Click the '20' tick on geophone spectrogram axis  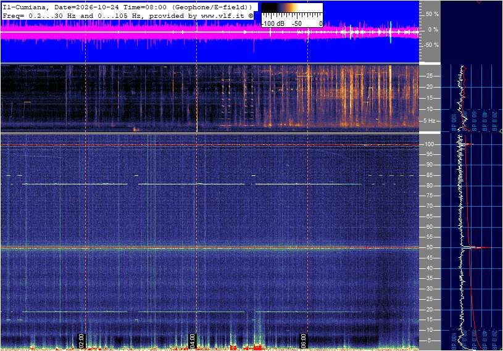tap(429, 87)
